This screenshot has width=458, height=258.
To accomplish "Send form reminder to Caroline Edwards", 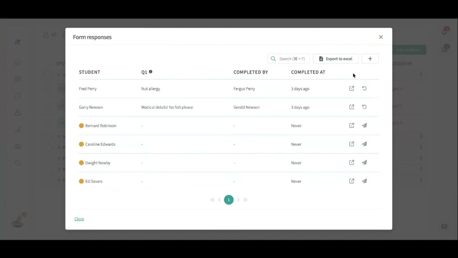I will 364,144.
